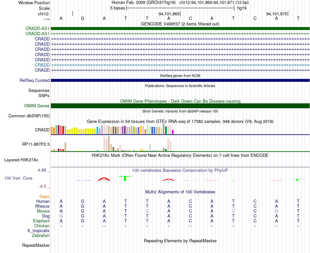Image resolution: width=310 pixels, height=253 pixels.
Task: Click the GENCODE V49lift37 track title
Action: (180, 24)
